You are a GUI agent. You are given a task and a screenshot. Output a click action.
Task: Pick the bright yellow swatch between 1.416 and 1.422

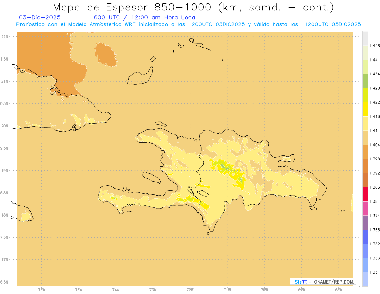[365, 109]
